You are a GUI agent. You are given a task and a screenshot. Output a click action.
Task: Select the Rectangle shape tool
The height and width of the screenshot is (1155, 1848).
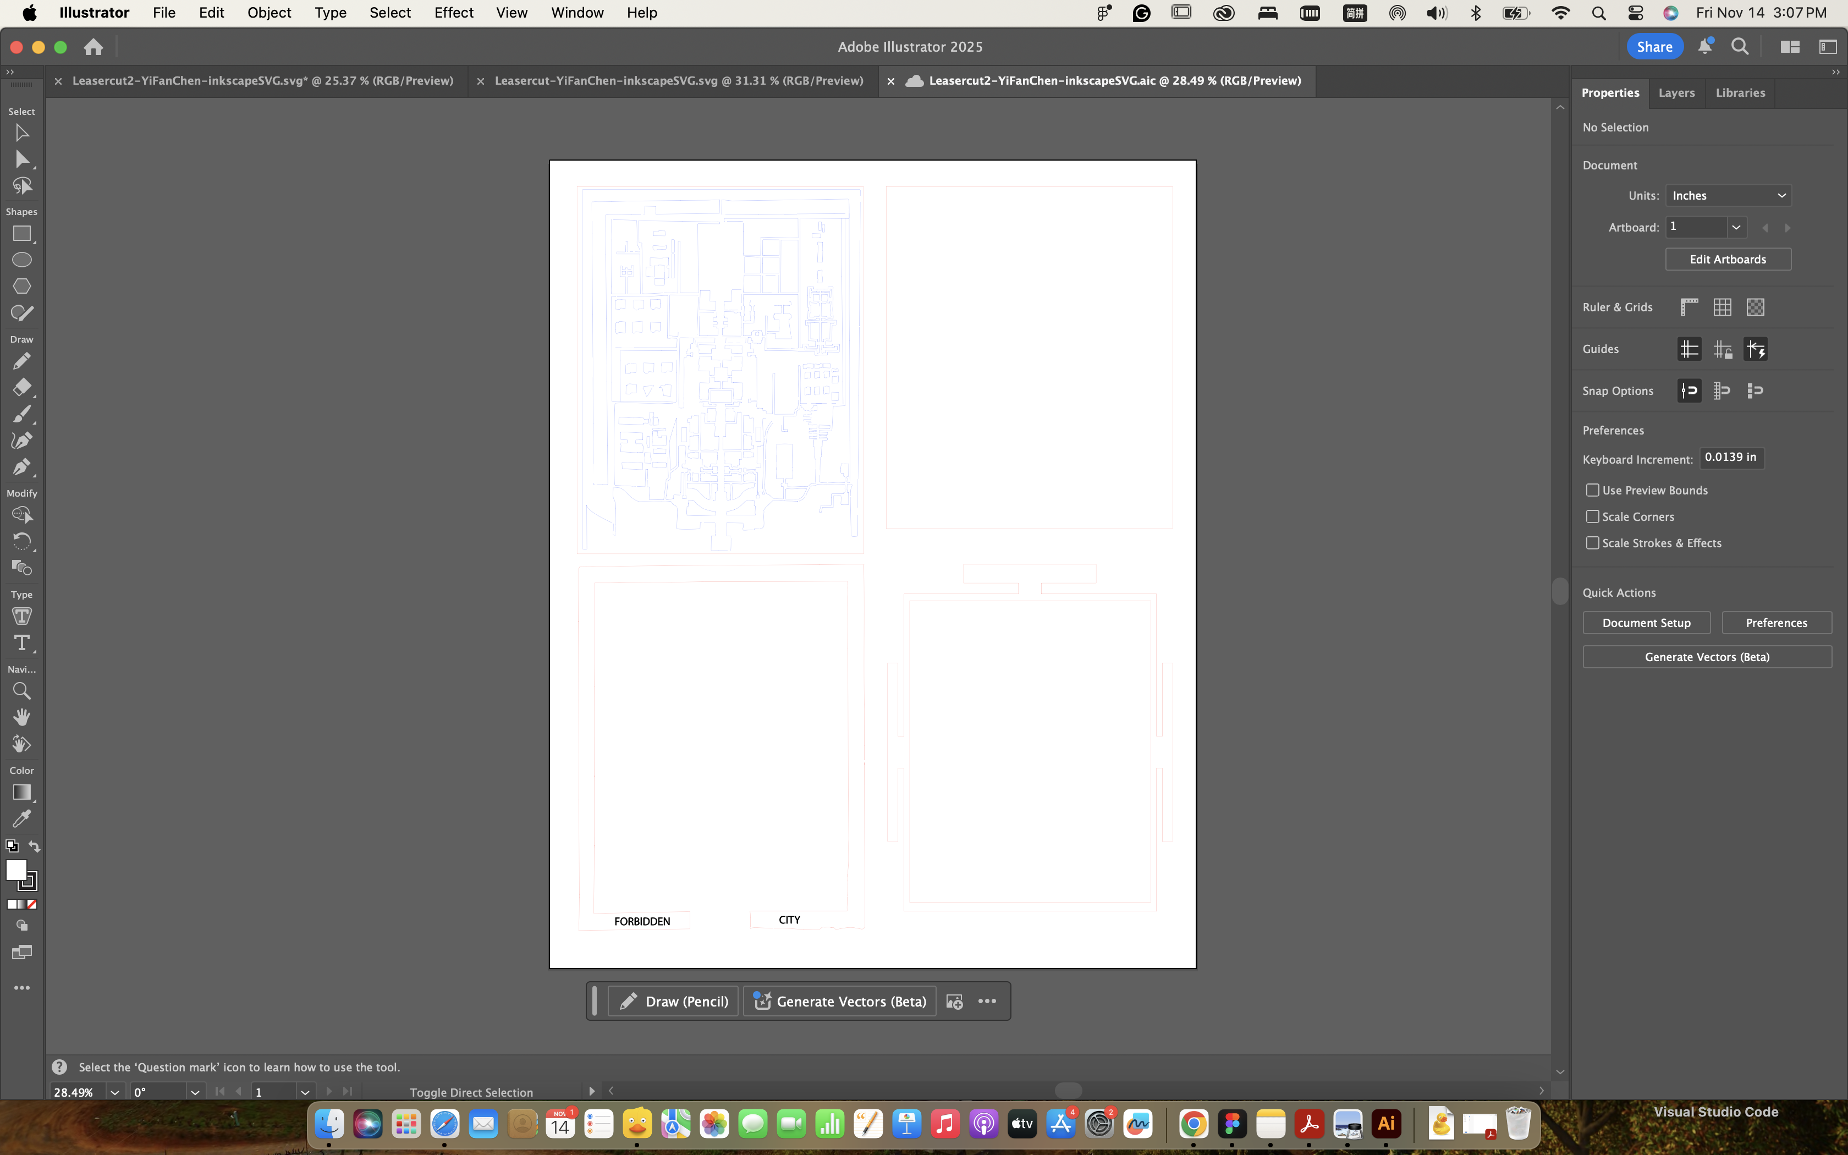click(x=21, y=234)
